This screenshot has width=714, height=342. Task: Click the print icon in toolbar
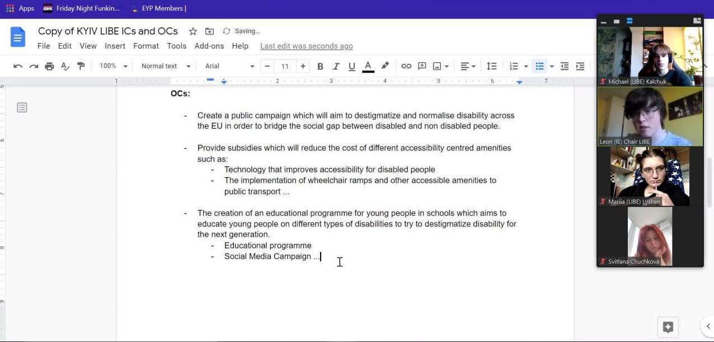[49, 66]
